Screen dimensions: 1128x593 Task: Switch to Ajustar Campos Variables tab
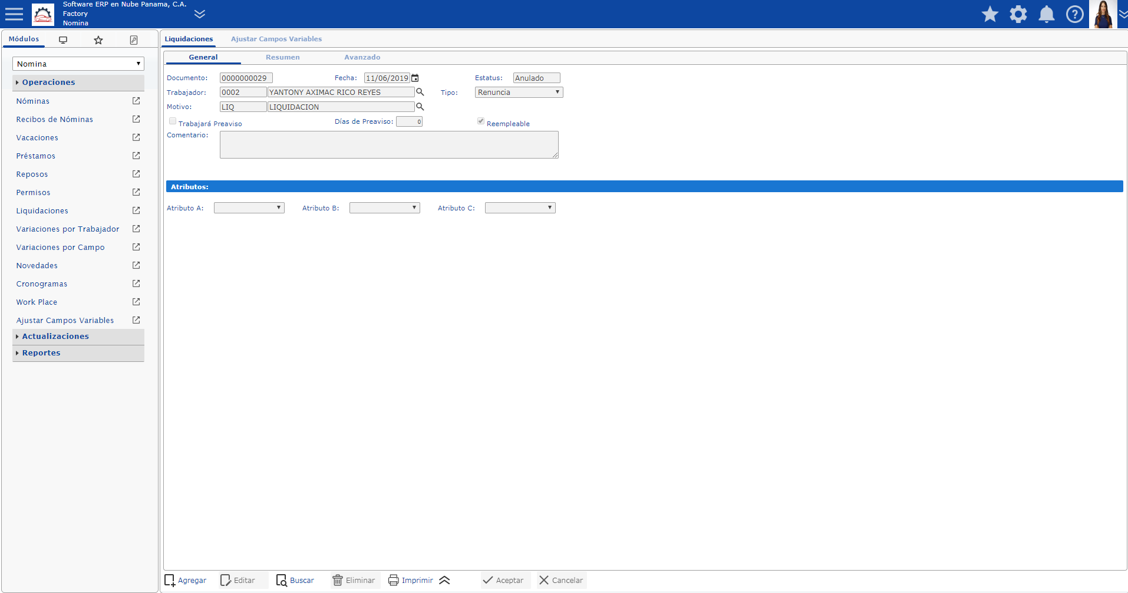(x=276, y=39)
